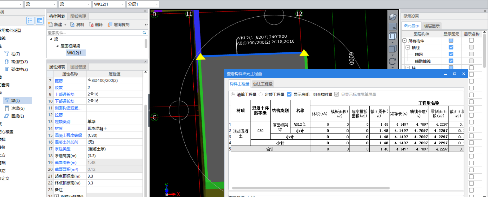Toggle 所有构件 显示图元 checkbox
The height and width of the screenshot is (197, 488).
pos(451,40)
